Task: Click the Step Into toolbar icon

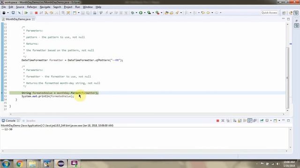Action: coord(46,13)
